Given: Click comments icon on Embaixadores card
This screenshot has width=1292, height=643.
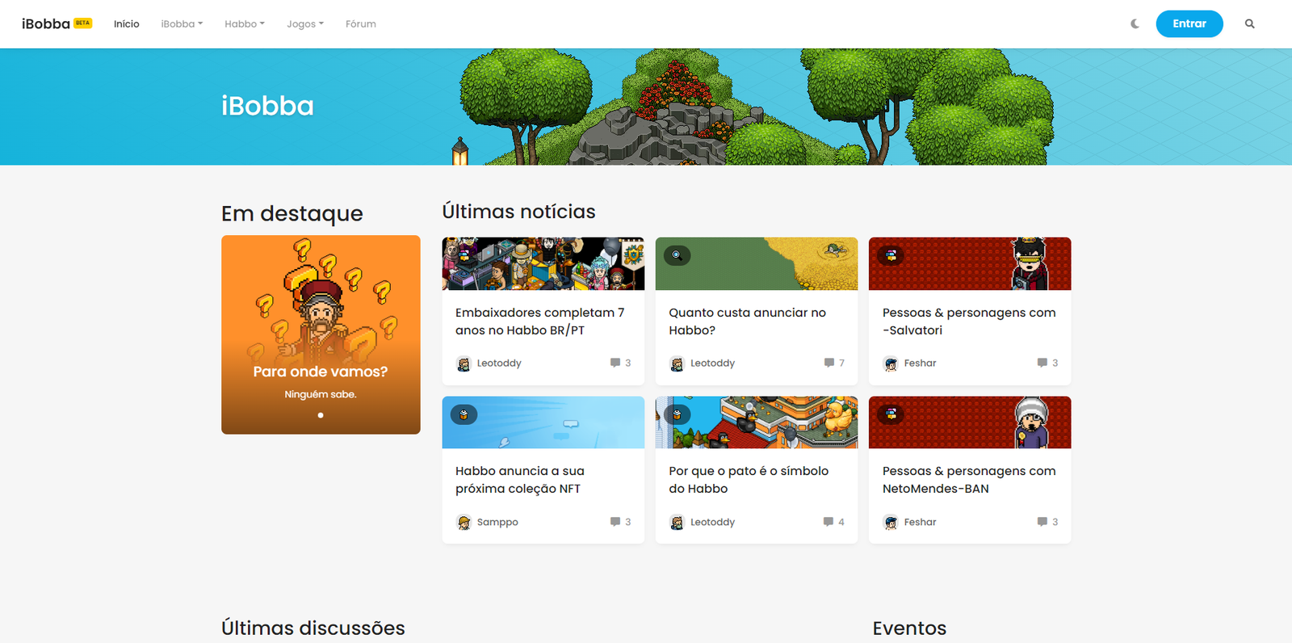Looking at the screenshot, I should pos(615,363).
